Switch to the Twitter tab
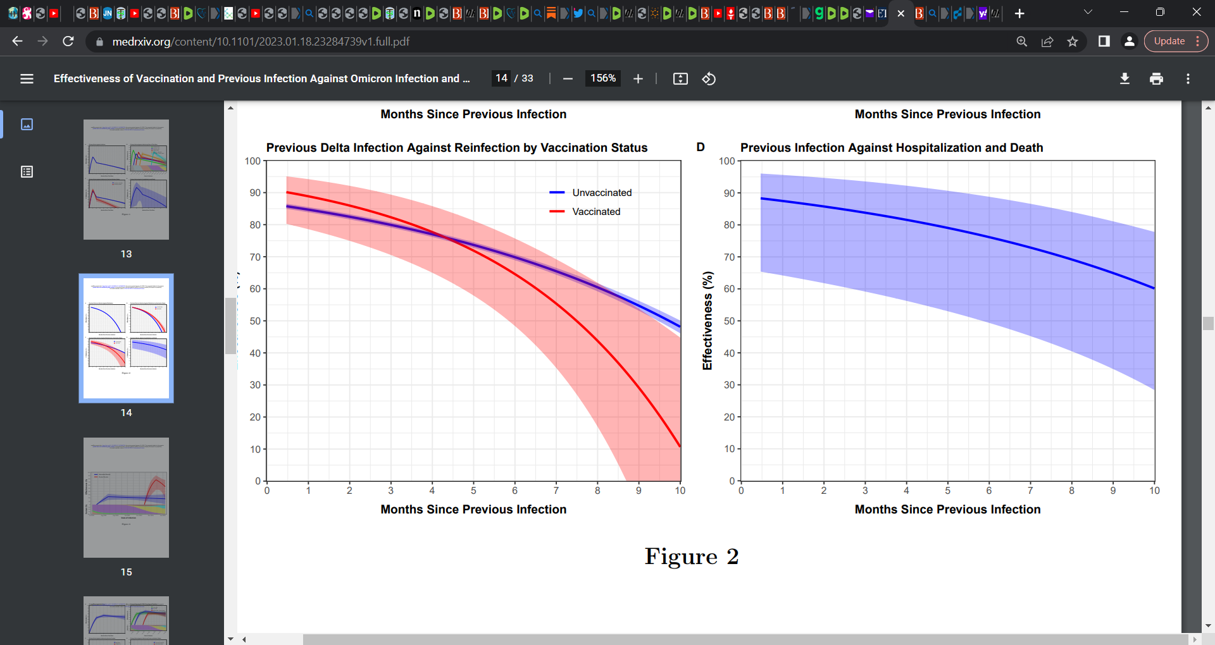The height and width of the screenshot is (645, 1215). pyautogui.click(x=578, y=13)
